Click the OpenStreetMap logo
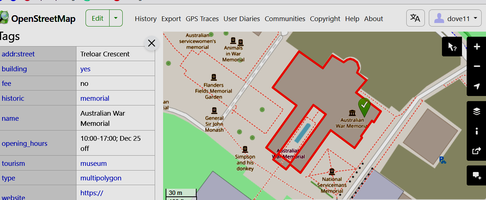 pyautogui.click(x=37, y=18)
